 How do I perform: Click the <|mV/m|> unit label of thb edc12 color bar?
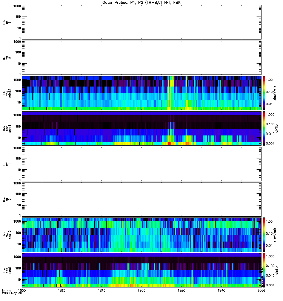pyautogui.click(x=275, y=93)
